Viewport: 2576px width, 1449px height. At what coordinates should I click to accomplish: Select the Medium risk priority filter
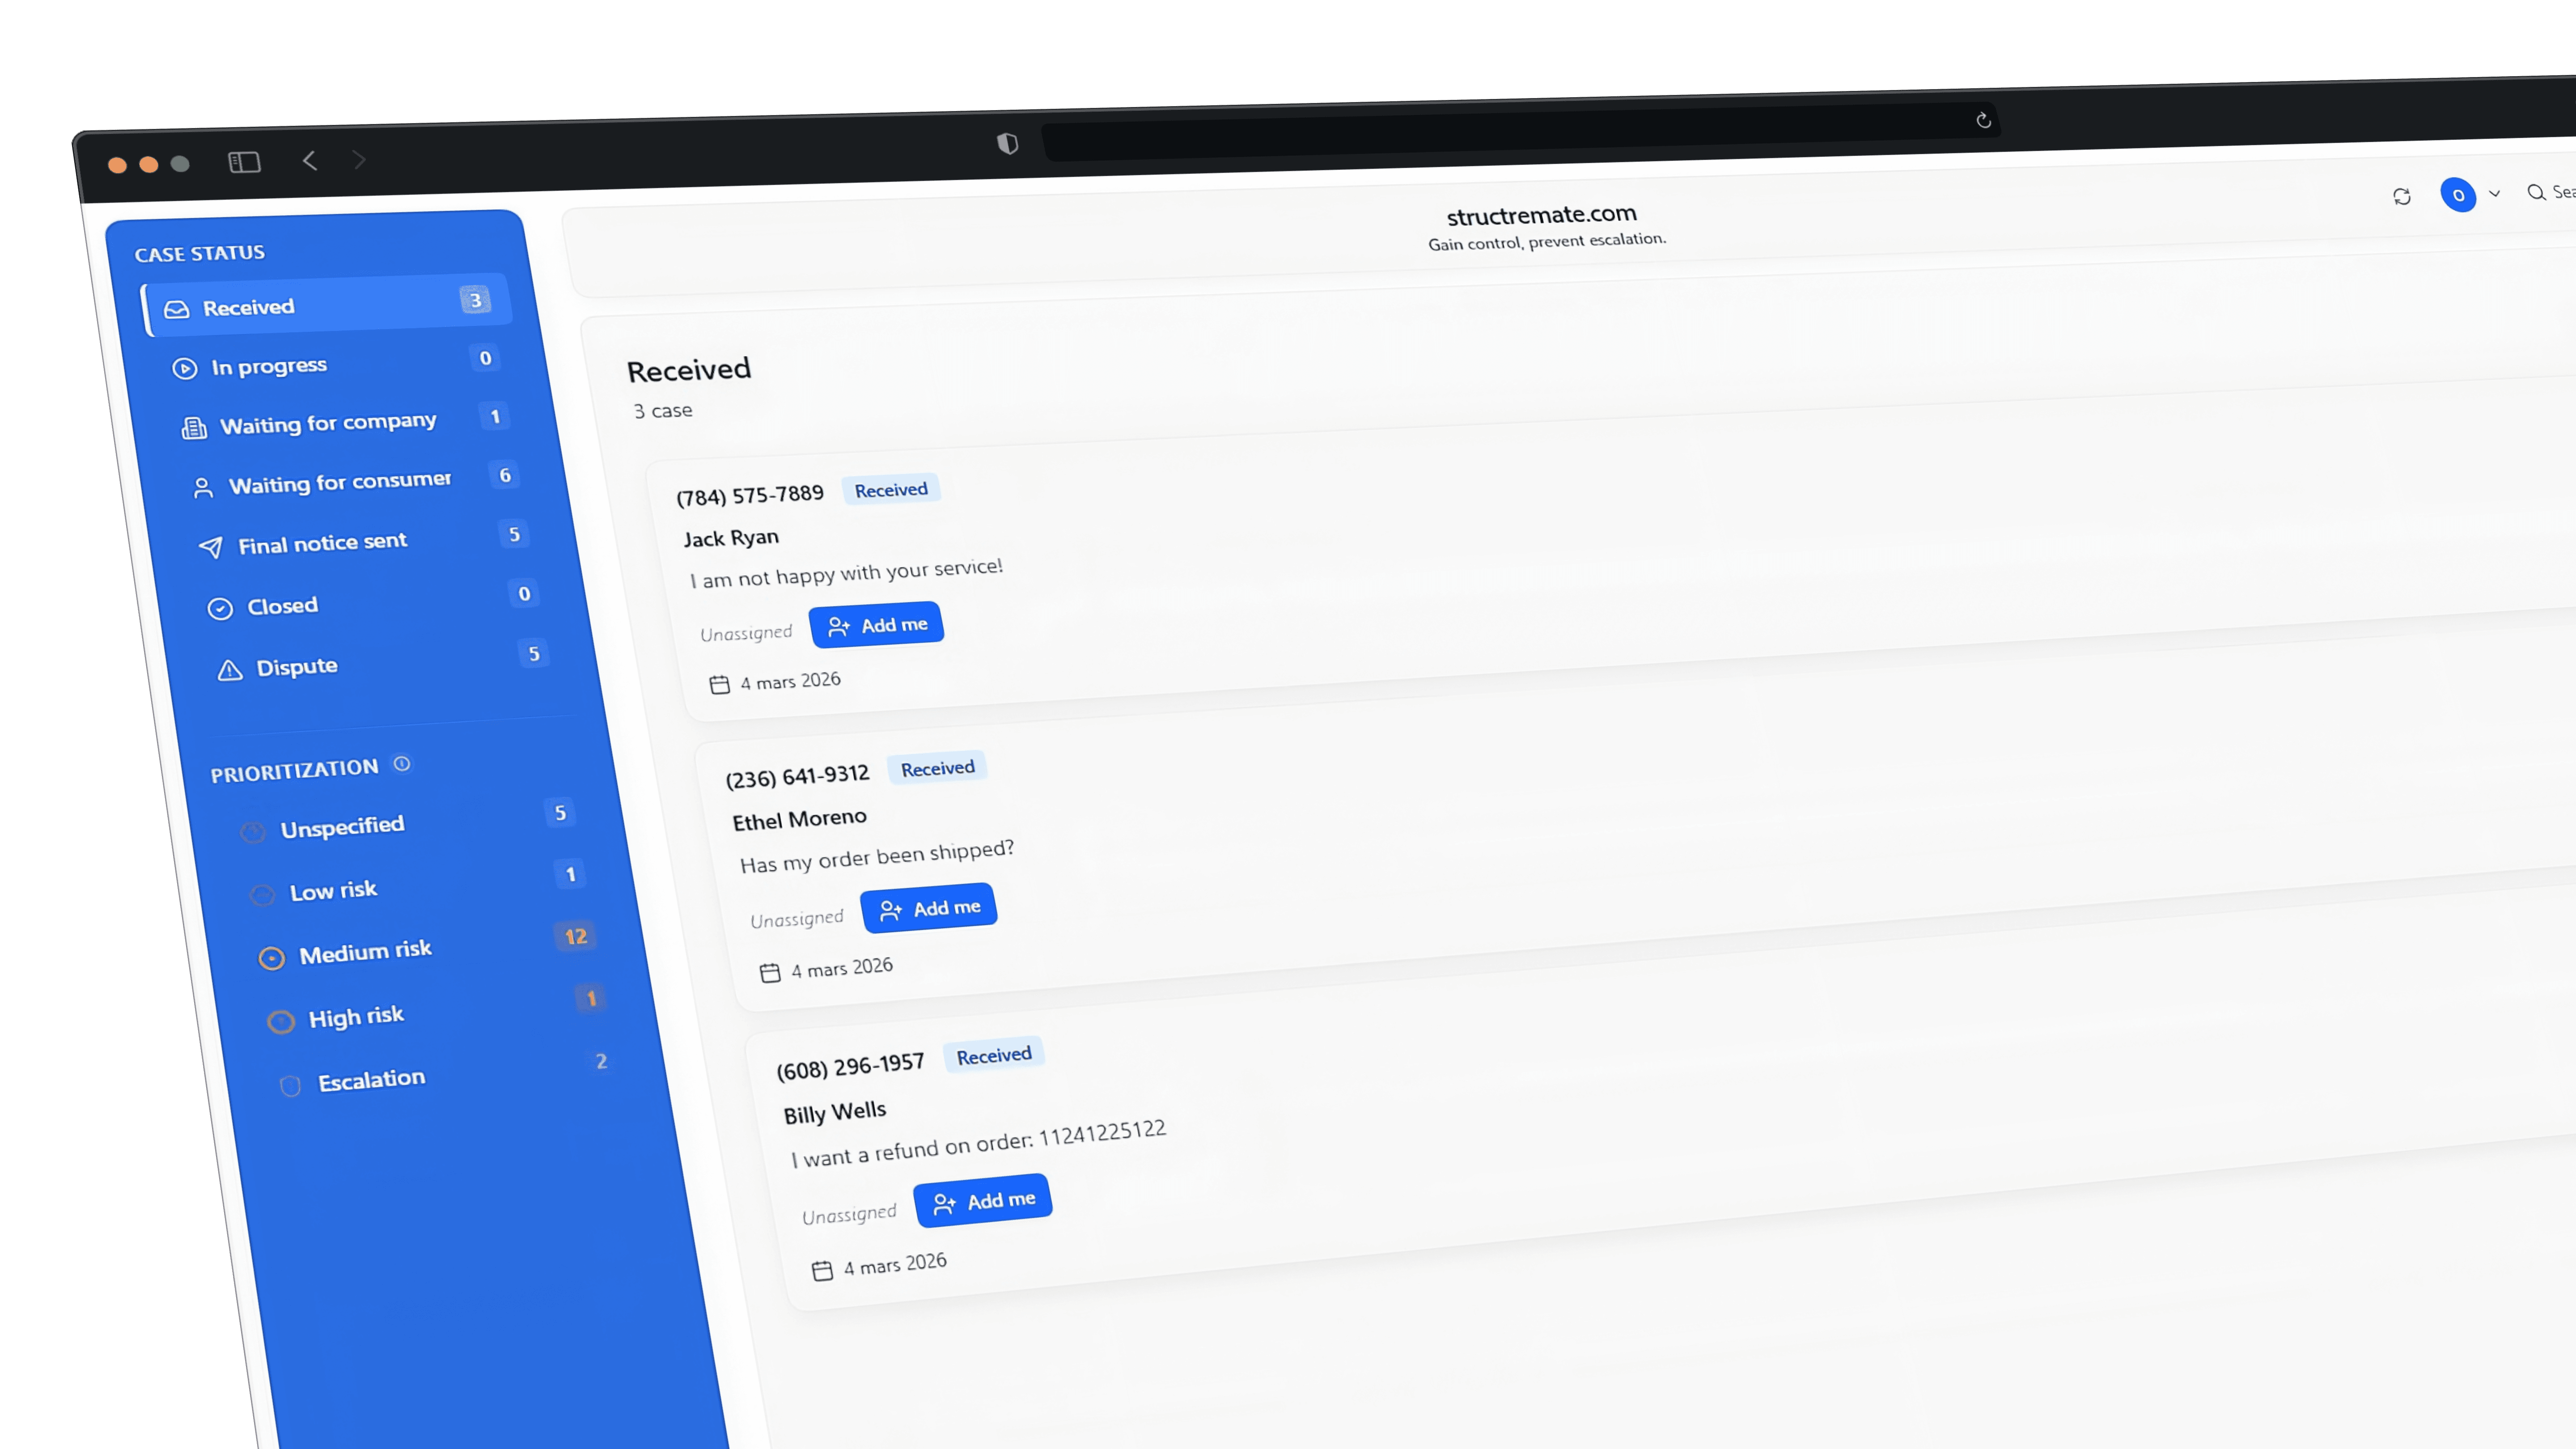pyautogui.click(x=365, y=951)
